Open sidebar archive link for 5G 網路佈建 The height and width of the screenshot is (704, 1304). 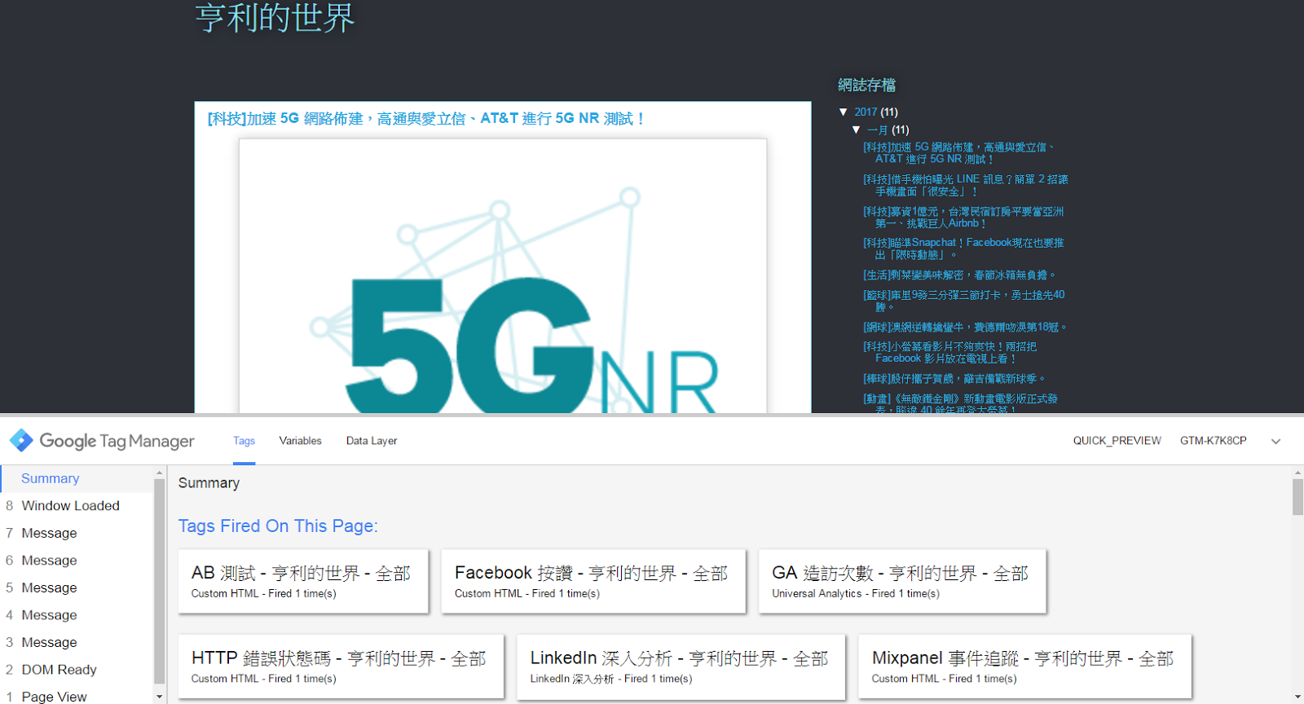point(959,153)
